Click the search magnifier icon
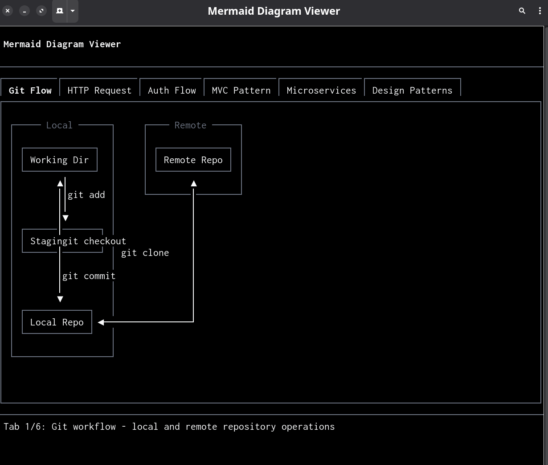Screen dimensions: 548x465 click(x=522, y=11)
